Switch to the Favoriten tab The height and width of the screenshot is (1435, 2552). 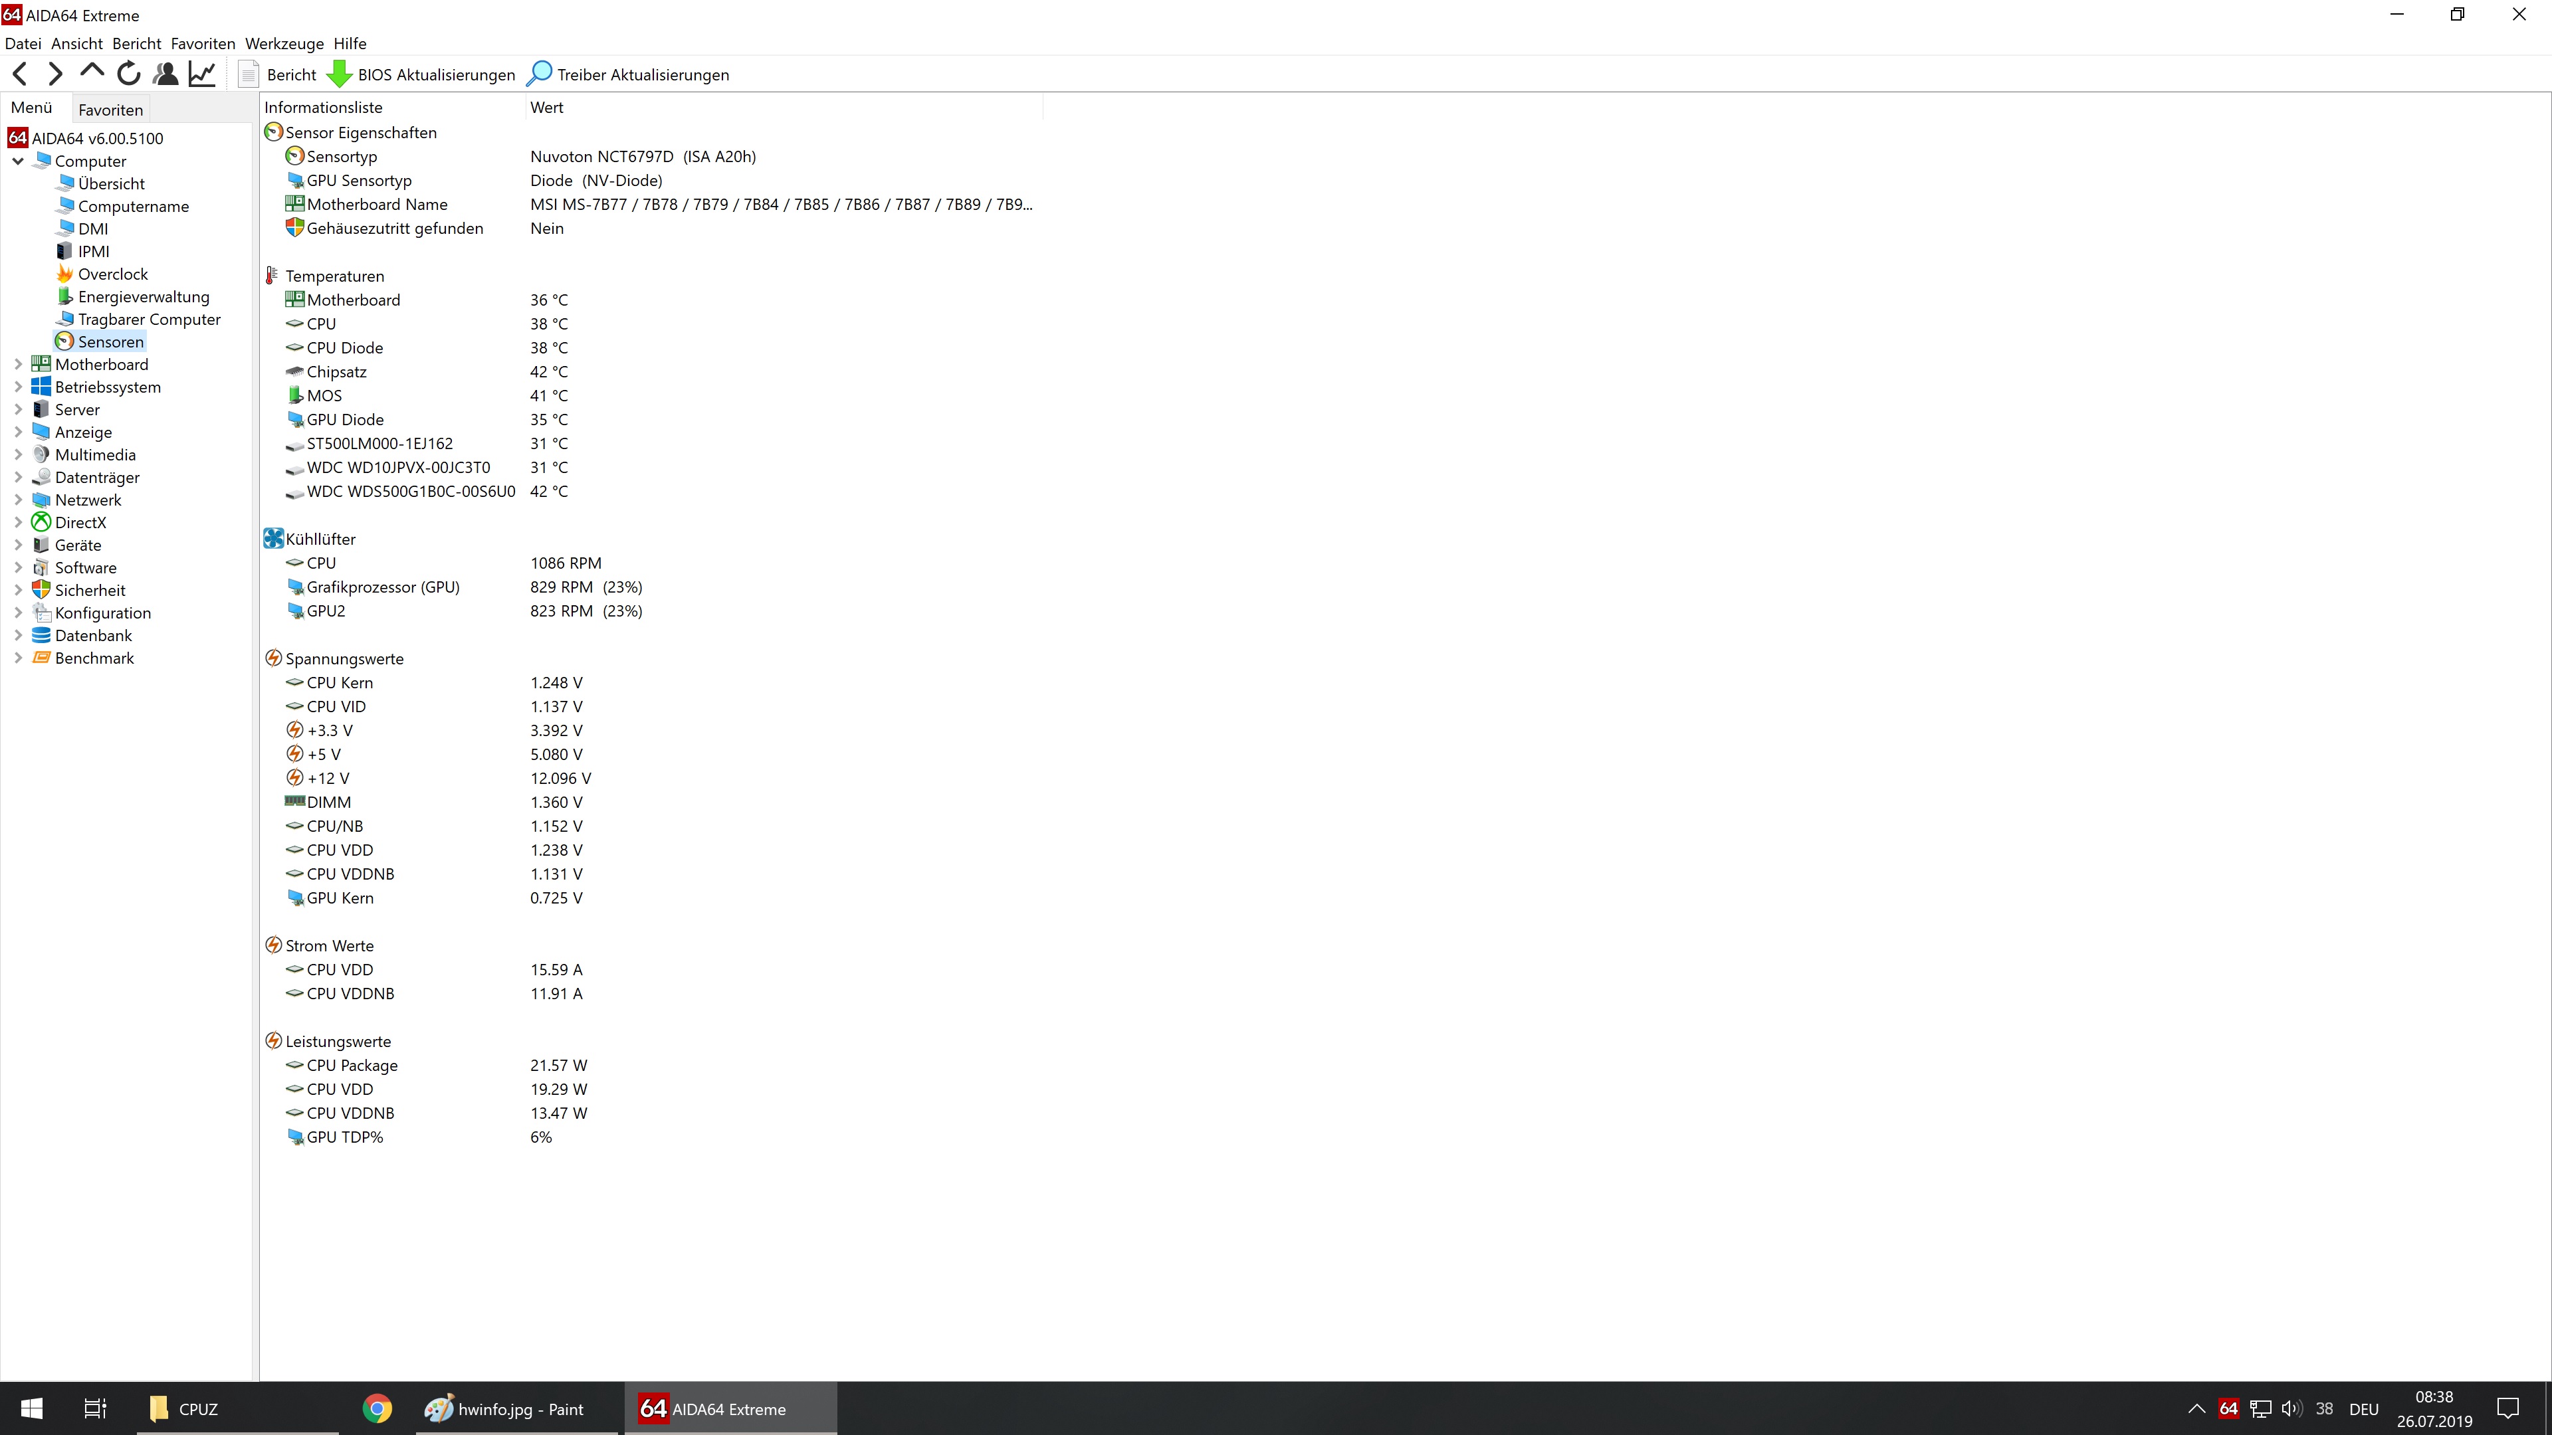tap(110, 110)
